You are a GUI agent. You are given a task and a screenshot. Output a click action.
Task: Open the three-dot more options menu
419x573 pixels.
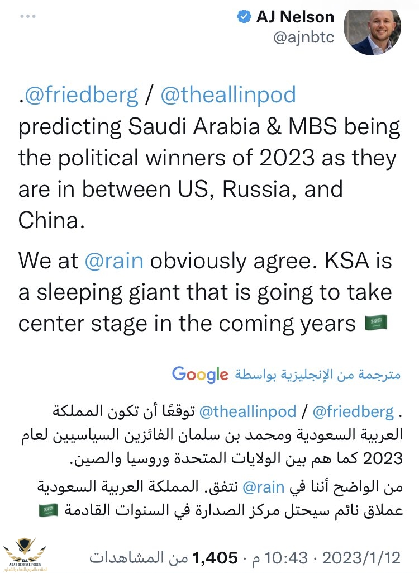[x=28, y=16]
